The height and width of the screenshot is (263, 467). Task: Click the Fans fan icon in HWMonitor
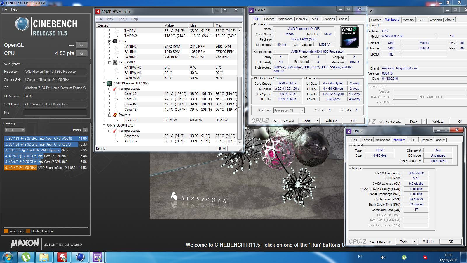coord(115,41)
